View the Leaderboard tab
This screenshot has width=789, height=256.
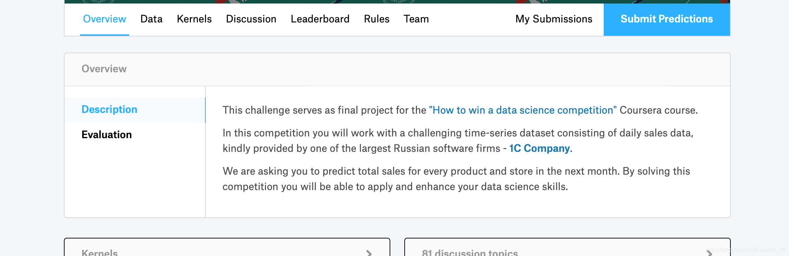pyautogui.click(x=320, y=19)
